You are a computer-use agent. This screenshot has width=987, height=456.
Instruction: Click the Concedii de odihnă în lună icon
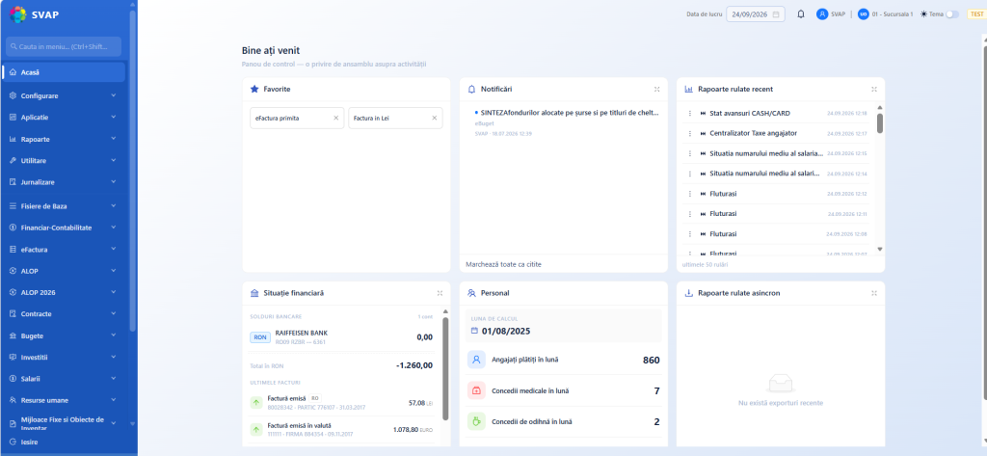click(x=476, y=421)
